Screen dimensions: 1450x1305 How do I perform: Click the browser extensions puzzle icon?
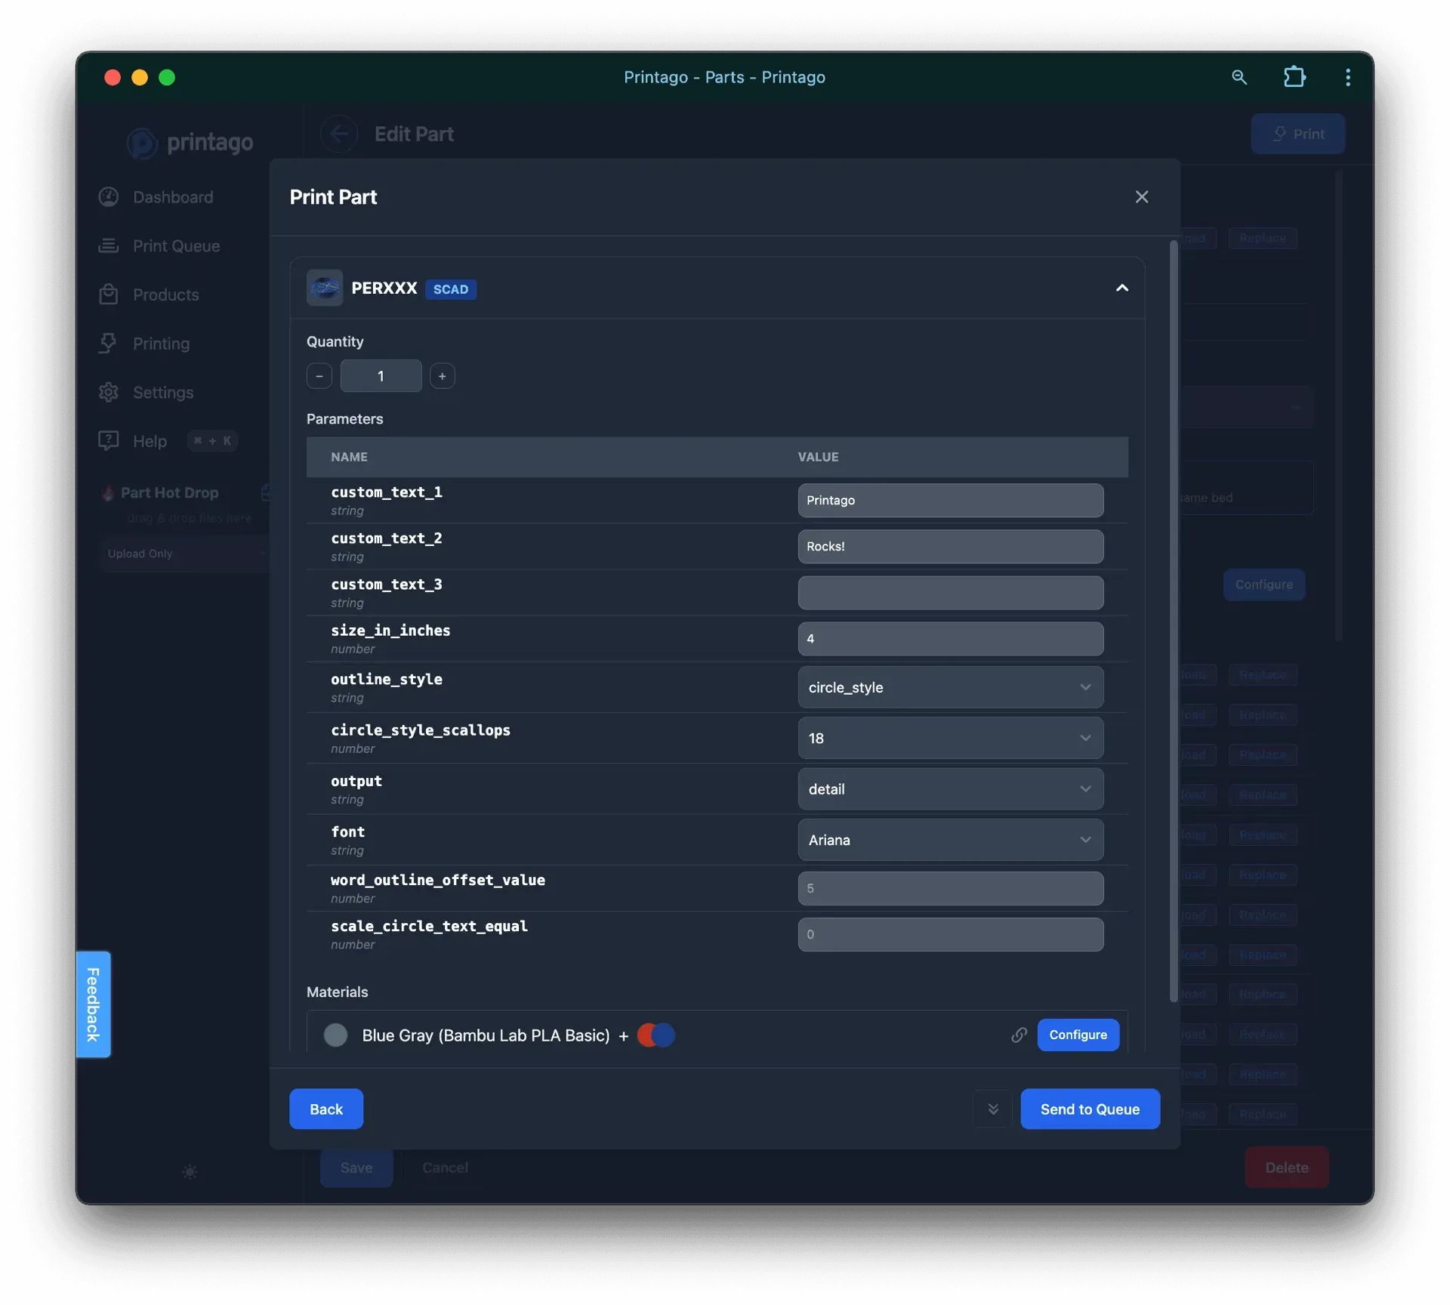coord(1294,77)
